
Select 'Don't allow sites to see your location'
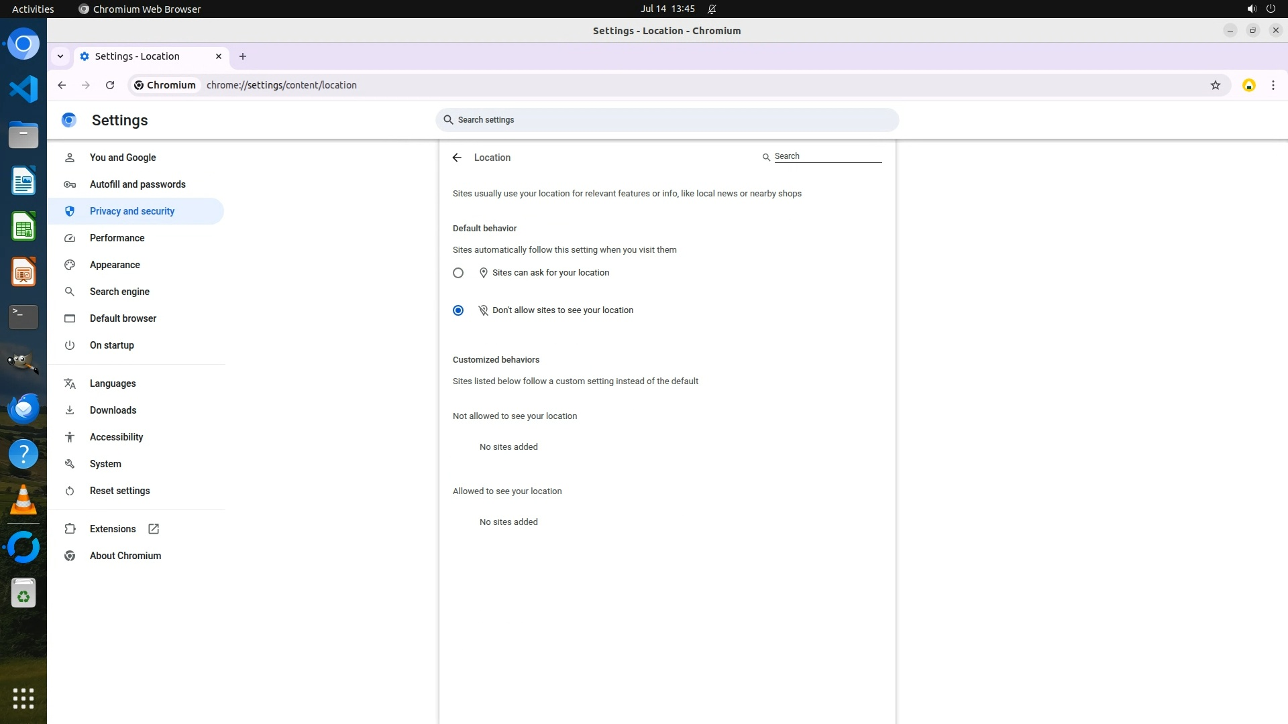458,310
